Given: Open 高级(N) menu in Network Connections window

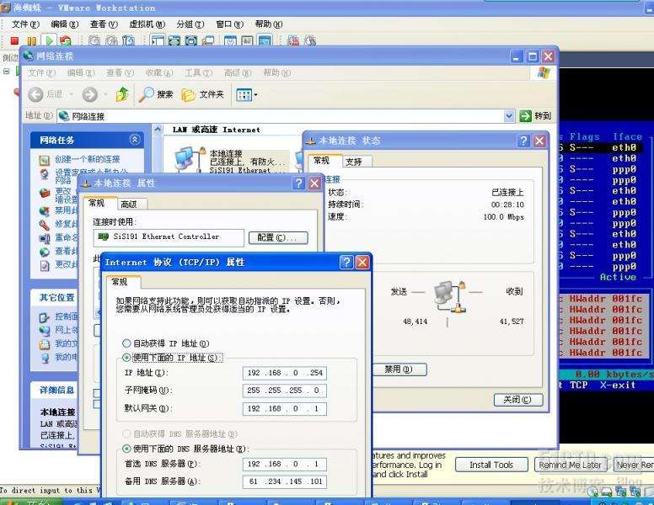Looking at the screenshot, I should [238, 73].
